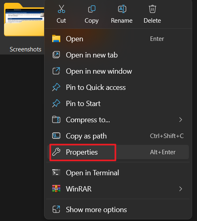
Task: Click the Copy as path icon
Action: [x=56, y=136]
